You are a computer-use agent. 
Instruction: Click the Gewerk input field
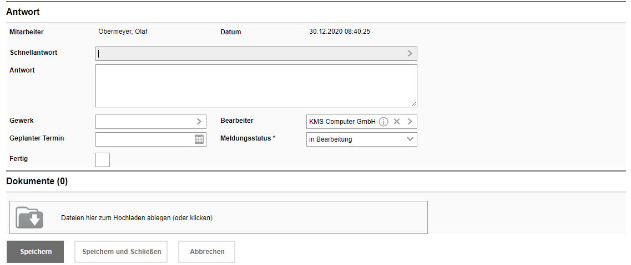coord(144,122)
